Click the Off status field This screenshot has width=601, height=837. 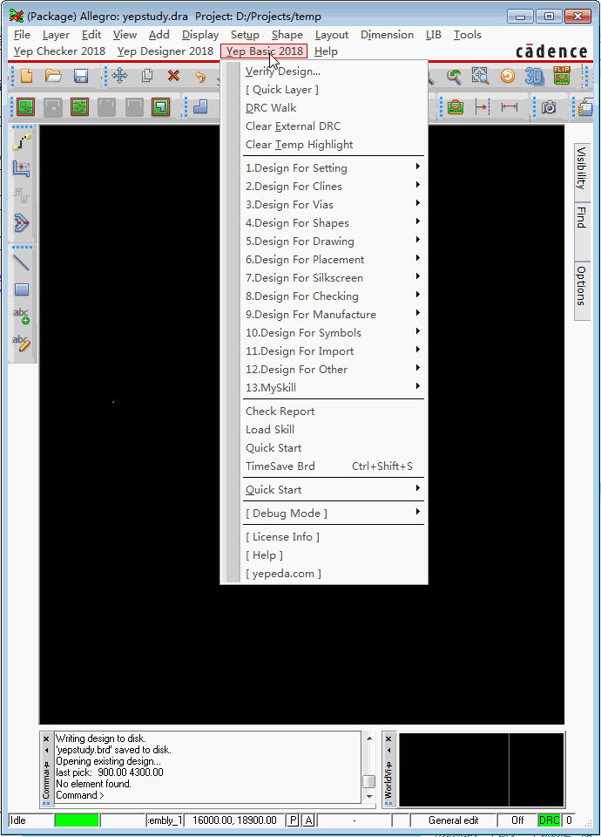coord(517,820)
